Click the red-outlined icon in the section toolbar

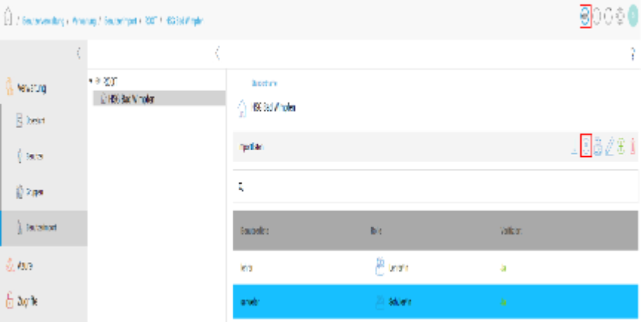[x=586, y=147]
